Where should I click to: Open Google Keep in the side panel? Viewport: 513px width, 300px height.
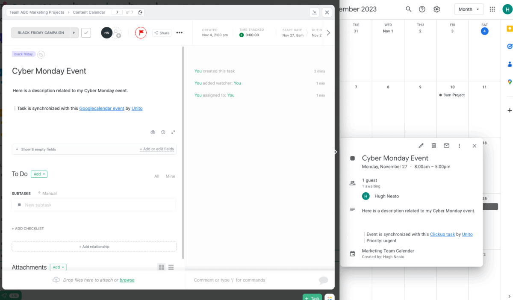coord(510,29)
